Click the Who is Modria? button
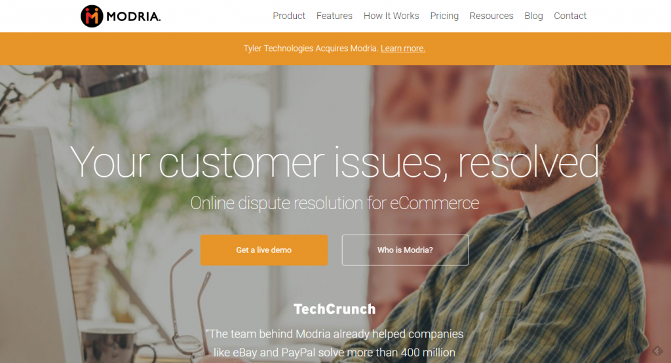This screenshot has width=671, height=363. click(x=405, y=250)
